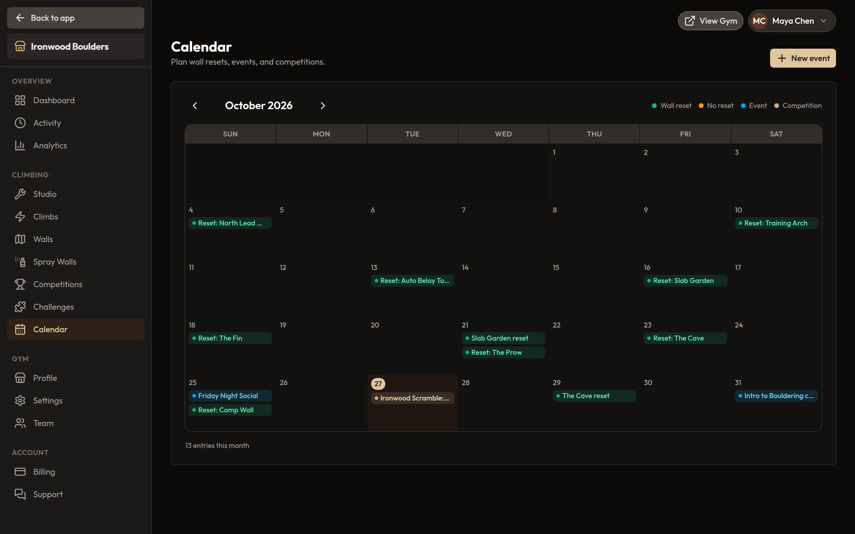The height and width of the screenshot is (534, 855).
Task: Select the Reset: Comp Wall entry
Action: [230, 410]
